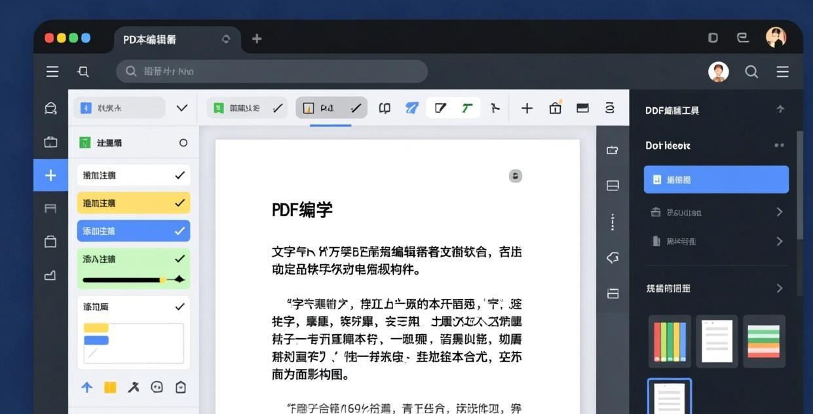The width and height of the screenshot is (813, 414).
Task: Pick the blue bar swatch in the bottom card
Action: pyautogui.click(x=96, y=340)
